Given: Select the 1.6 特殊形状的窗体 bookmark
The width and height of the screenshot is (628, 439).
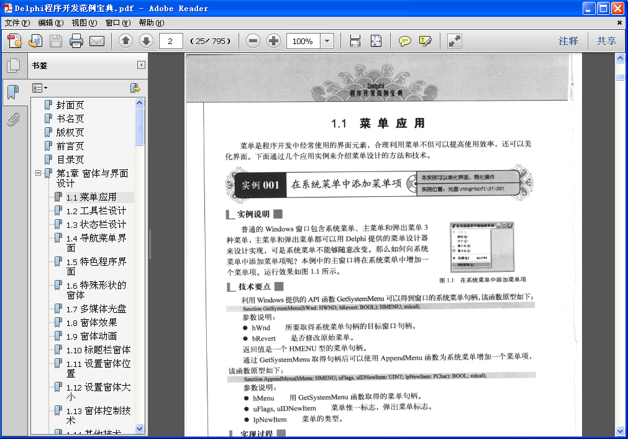Looking at the screenshot, I should (96, 290).
